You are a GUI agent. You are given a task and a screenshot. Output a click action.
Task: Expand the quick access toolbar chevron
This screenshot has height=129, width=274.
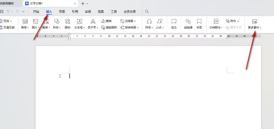(23, 12)
